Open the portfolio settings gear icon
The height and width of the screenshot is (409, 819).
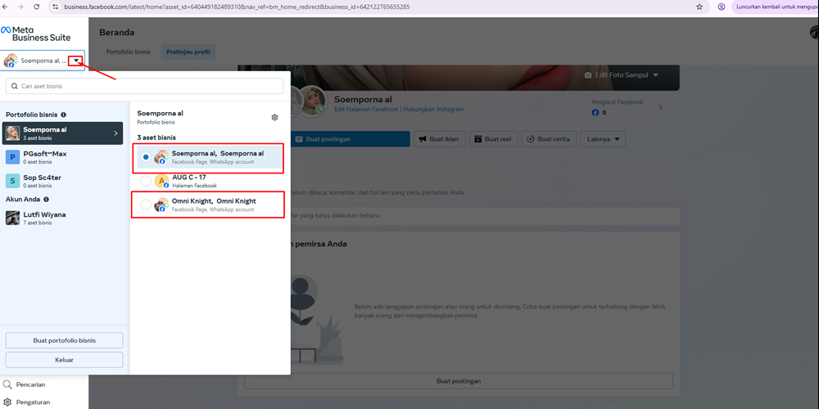click(x=274, y=118)
